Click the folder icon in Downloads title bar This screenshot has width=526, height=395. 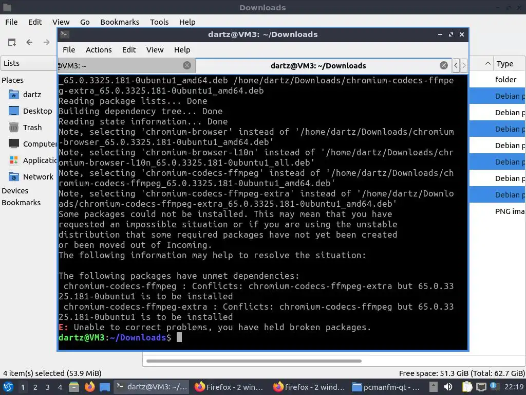tap(7, 7)
